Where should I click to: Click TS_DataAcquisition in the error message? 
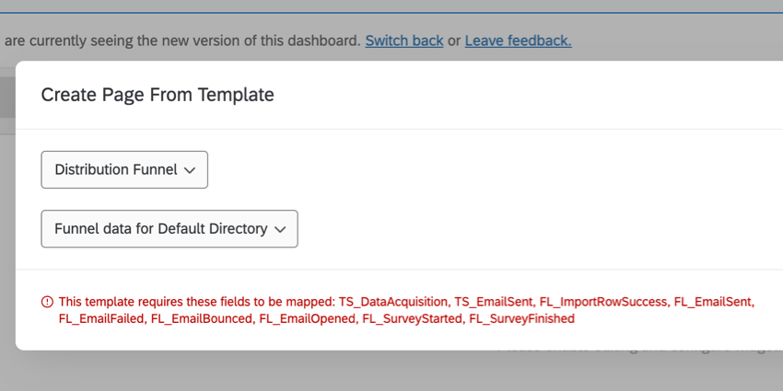(394, 302)
